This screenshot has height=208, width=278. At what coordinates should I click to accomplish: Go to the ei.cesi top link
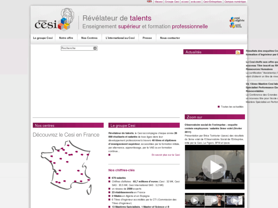click(x=185, y=2)
